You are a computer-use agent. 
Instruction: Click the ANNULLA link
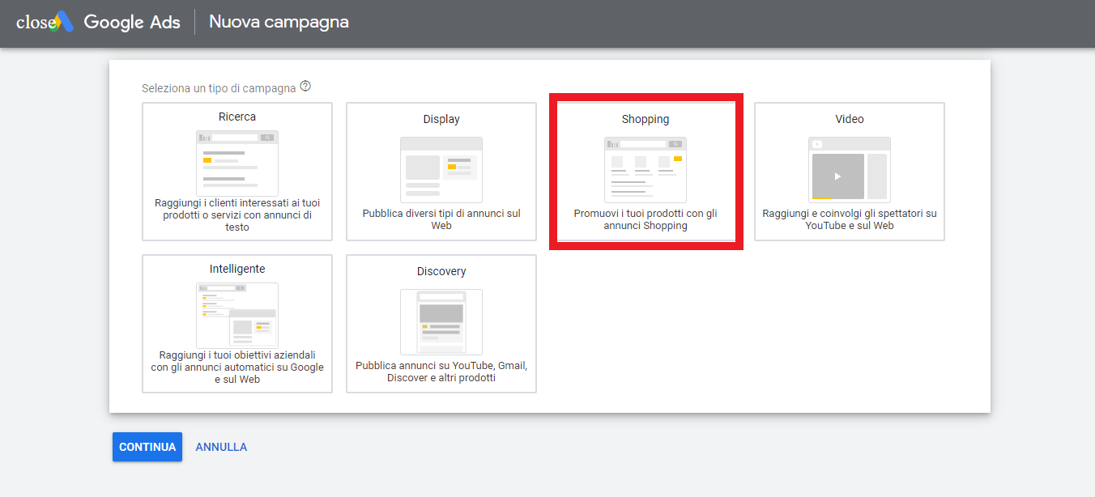pos(221,447)
